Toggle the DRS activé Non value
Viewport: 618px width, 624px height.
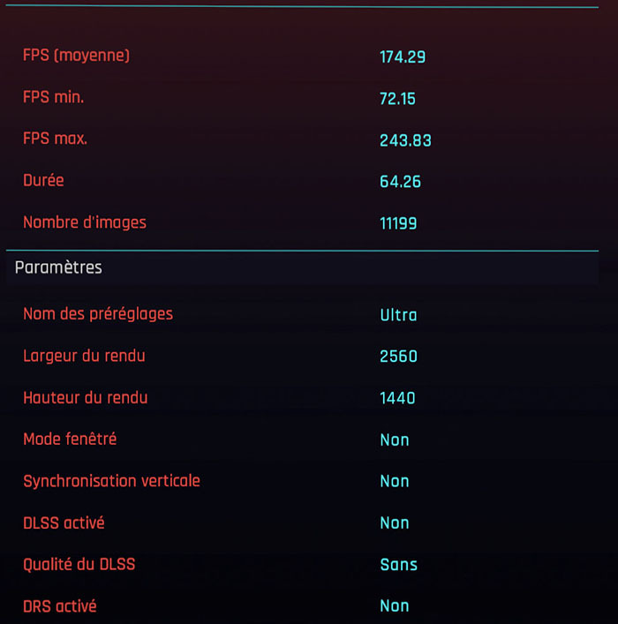click(394, 605)
